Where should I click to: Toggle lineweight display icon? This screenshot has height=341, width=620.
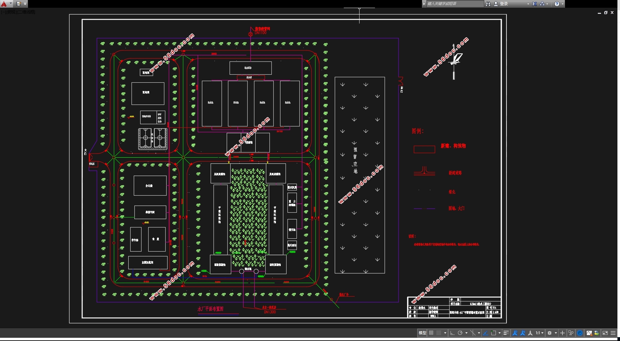[506, 333]
